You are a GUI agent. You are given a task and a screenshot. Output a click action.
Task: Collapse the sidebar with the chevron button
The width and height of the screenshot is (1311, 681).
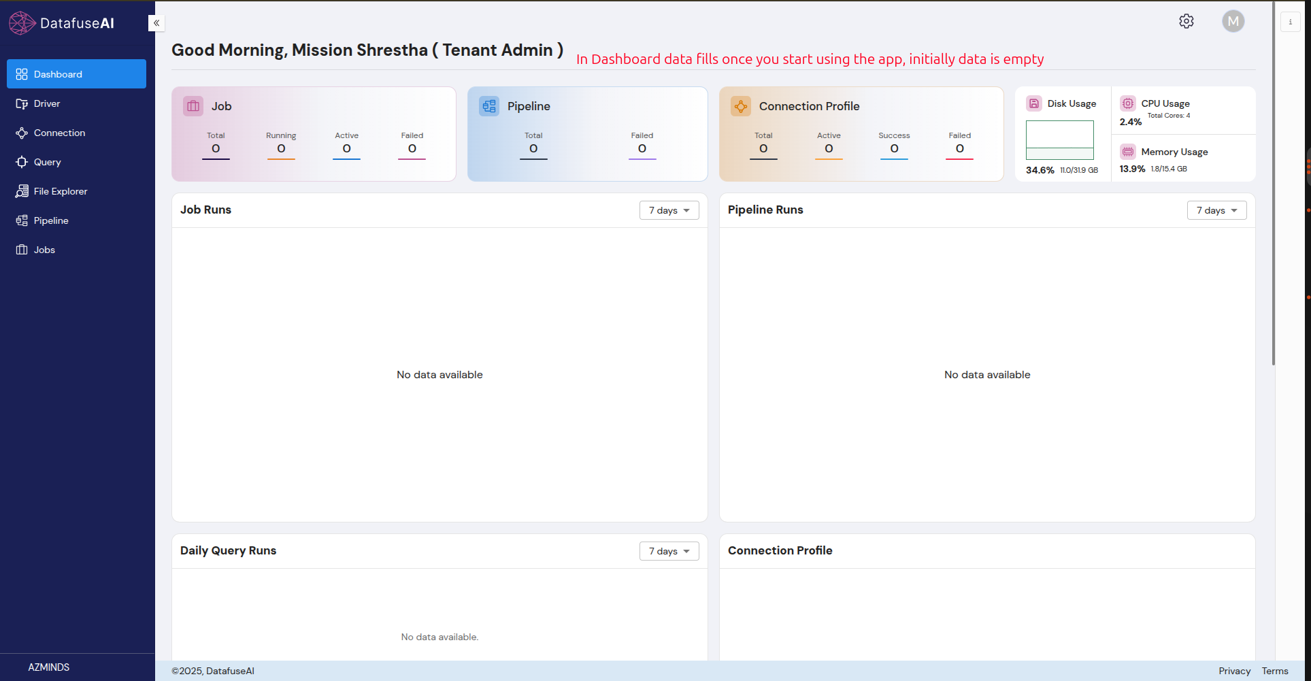click(x=156, y=22)
